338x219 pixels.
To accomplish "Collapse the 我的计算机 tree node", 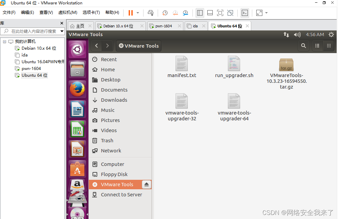I will click(4, 41).
